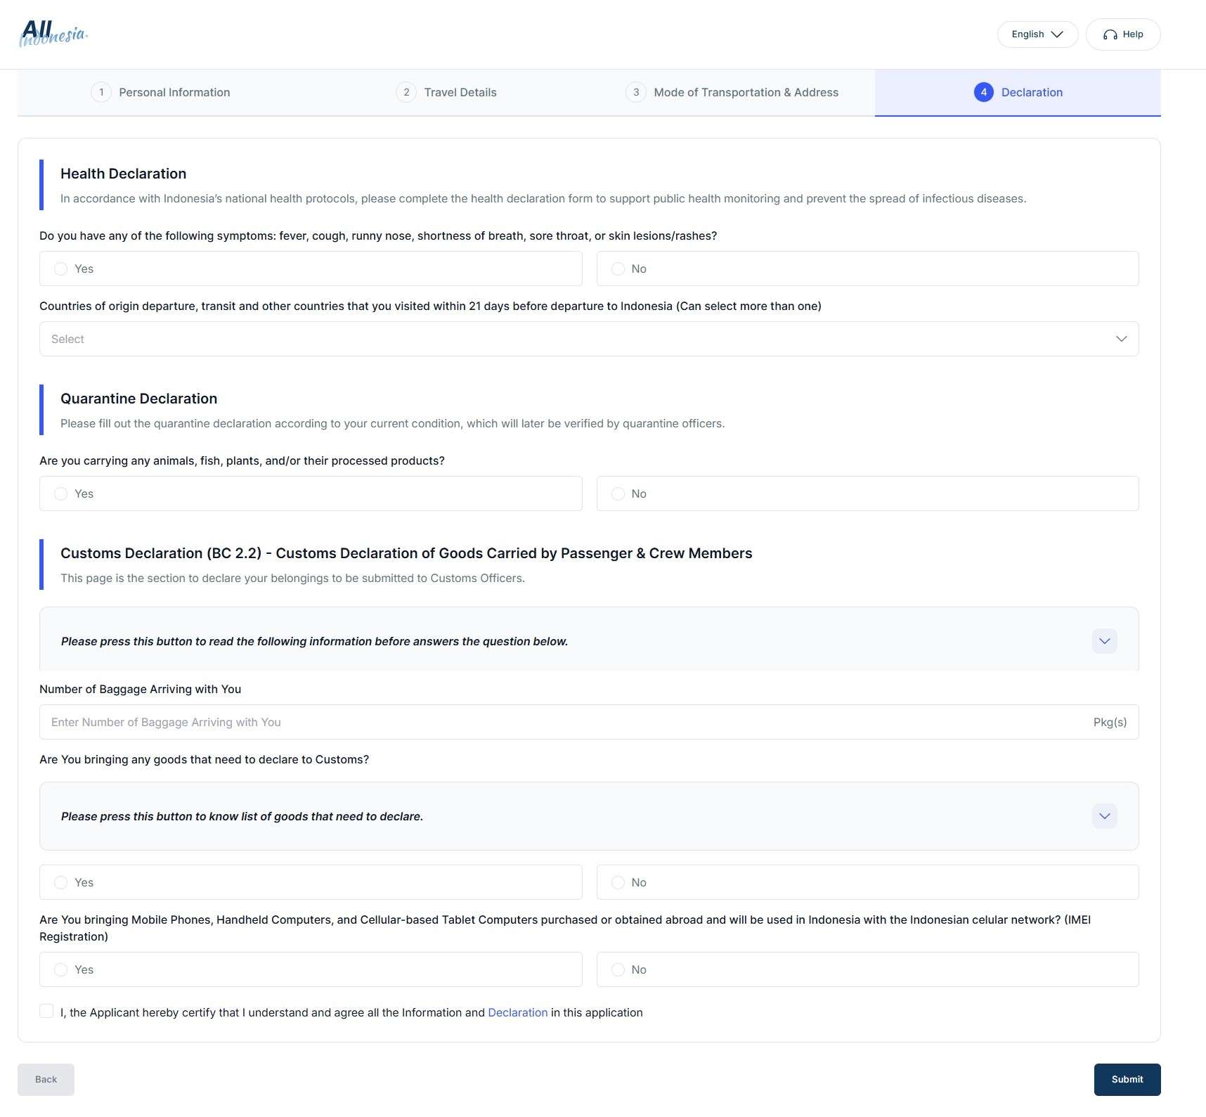The image size is (1206, 1117).
Task: Open the countries visited Select dropdown
Action: pos(588,339)
